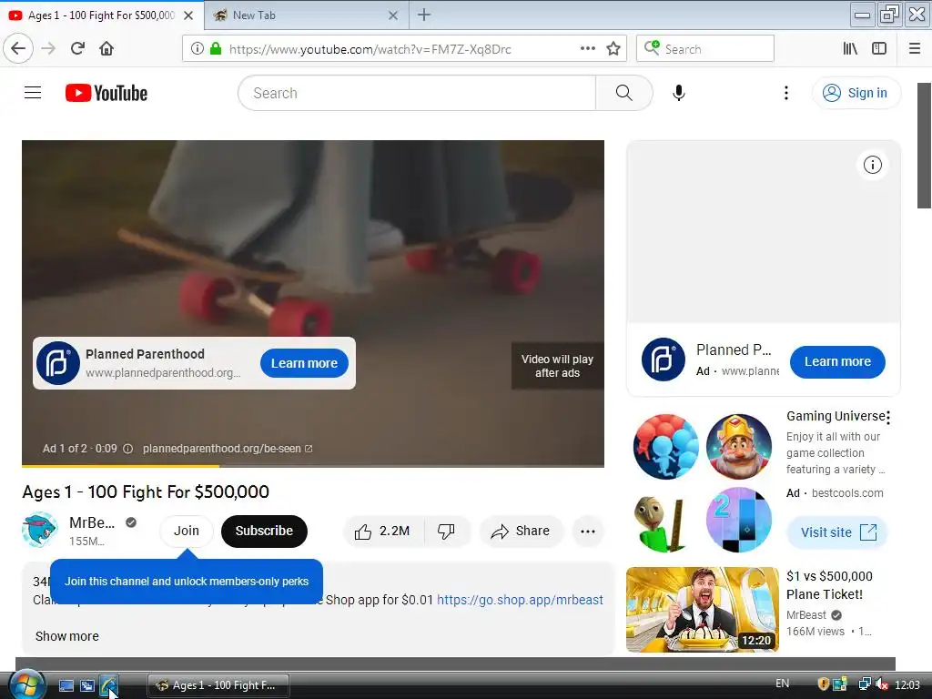
Task: Click the Join channel button
Action: (x=186, y=531)
